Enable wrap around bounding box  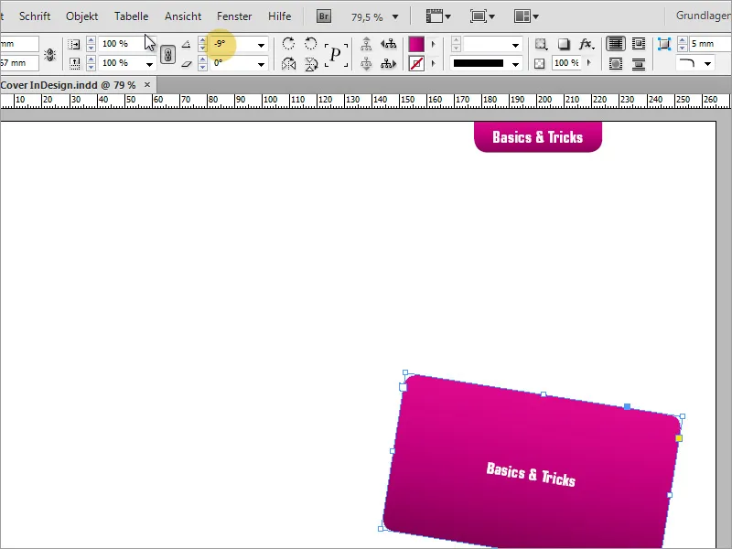638,44
